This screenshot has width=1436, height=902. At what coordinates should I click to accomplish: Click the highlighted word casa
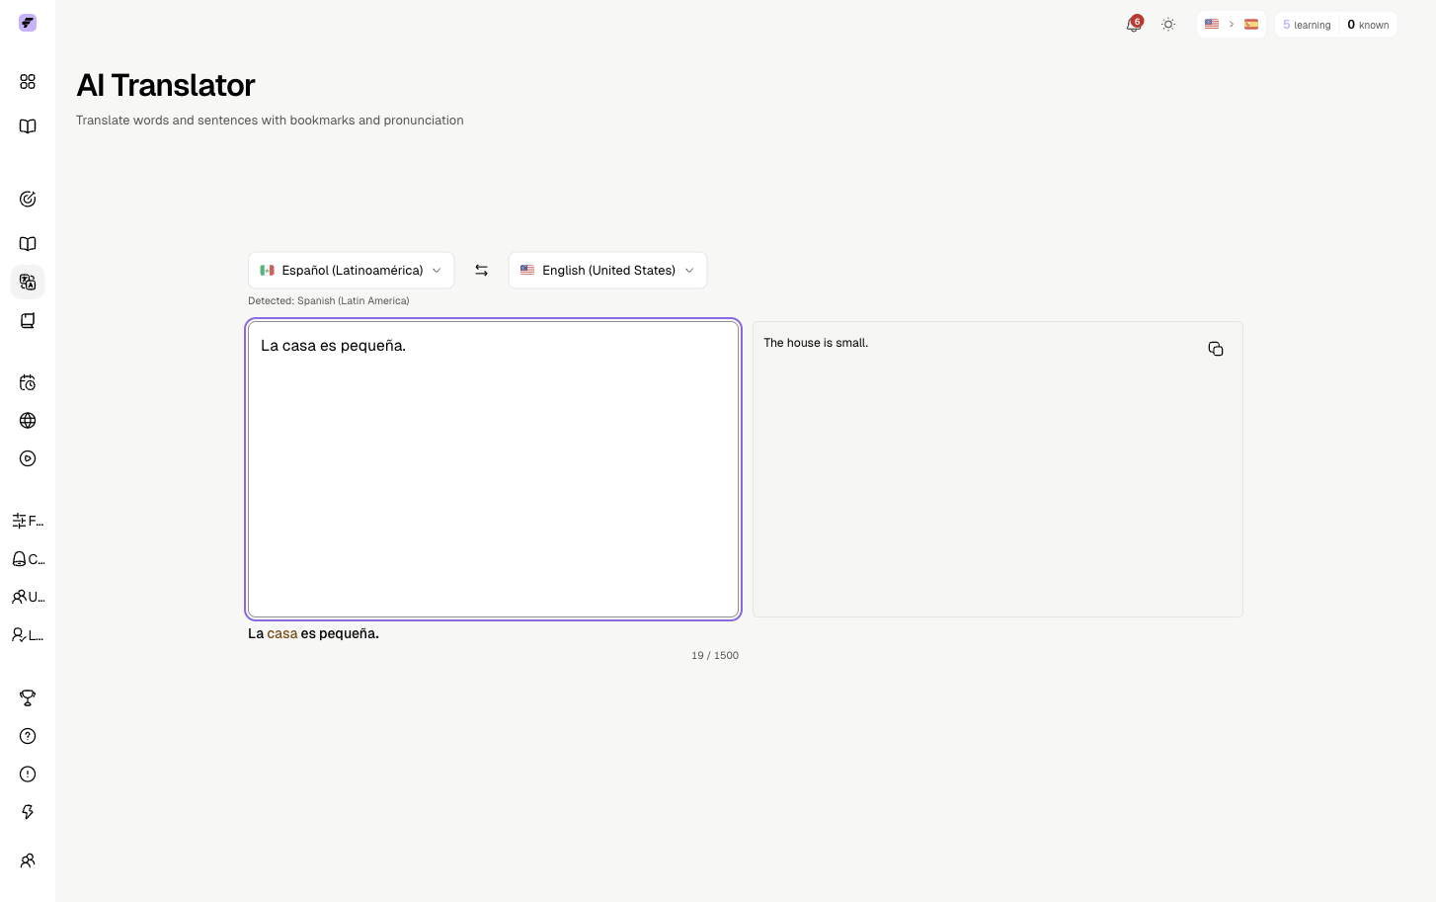coord(282,634)
